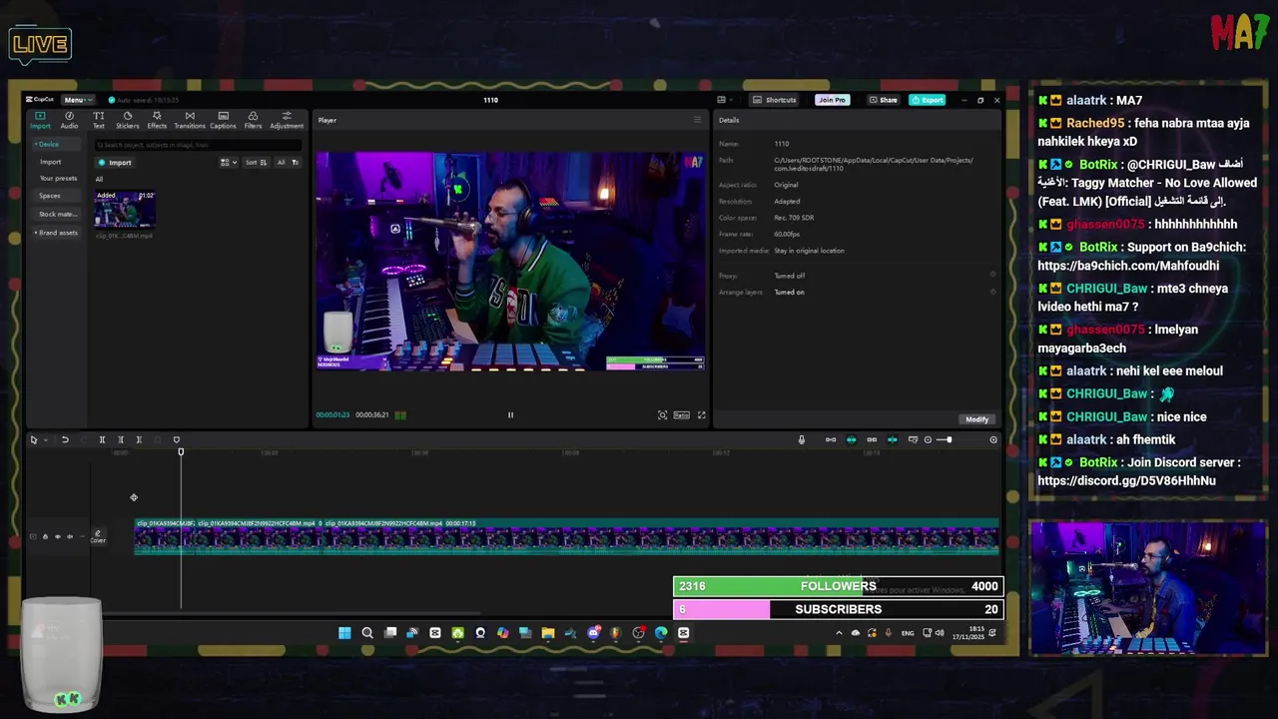Click the Join Pro button
This screenshot has width=1278, height=719.
(x=831, y=100)
